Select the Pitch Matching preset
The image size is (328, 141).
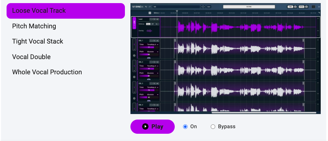[x=34, y=26]
